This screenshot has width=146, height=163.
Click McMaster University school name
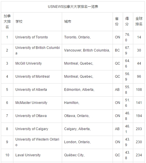pos(31,103)
